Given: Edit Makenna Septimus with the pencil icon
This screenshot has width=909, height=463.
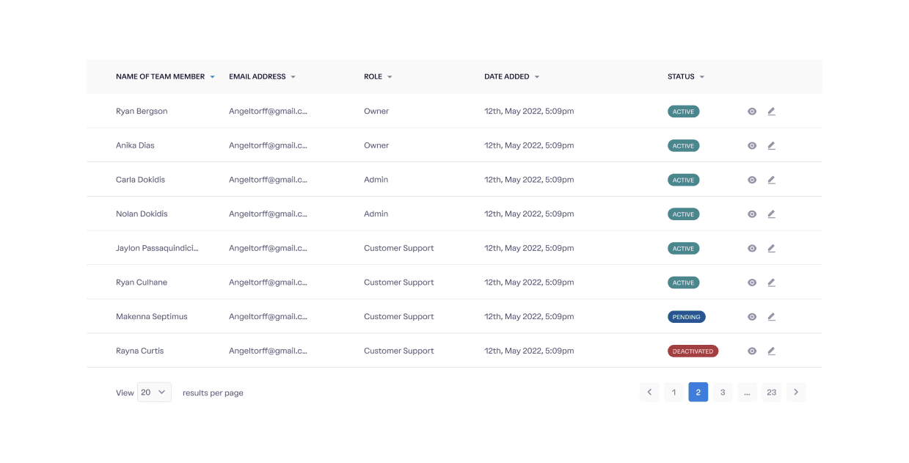Looking at the screenshot, I should click(x=771, y=317).
